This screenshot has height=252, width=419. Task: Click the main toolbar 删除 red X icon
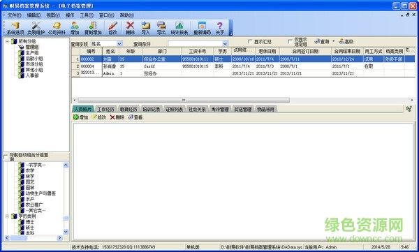130,28
